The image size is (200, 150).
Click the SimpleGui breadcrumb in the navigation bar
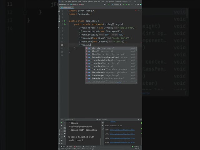click(74, 4)
